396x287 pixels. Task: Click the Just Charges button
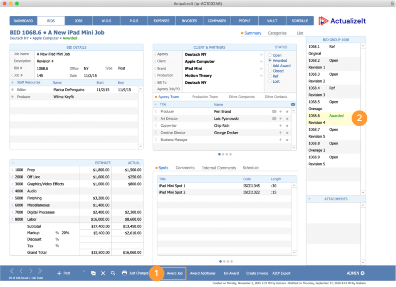click(x=139, y=273)
